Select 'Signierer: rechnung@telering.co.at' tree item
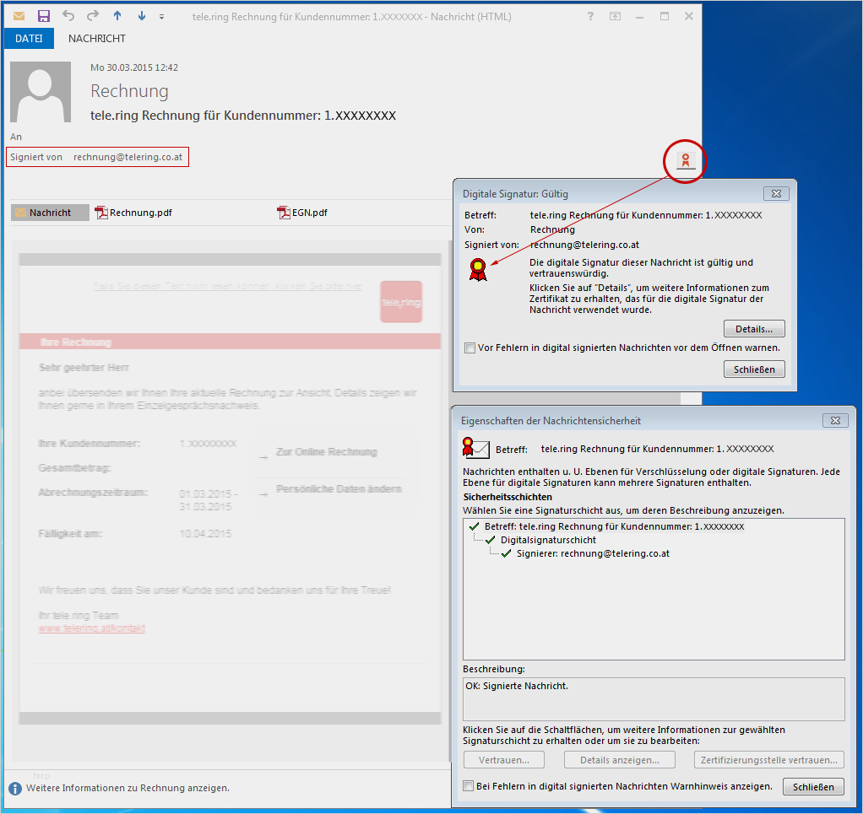This screenshot has height=814, width=863. (x=593, y=553)
